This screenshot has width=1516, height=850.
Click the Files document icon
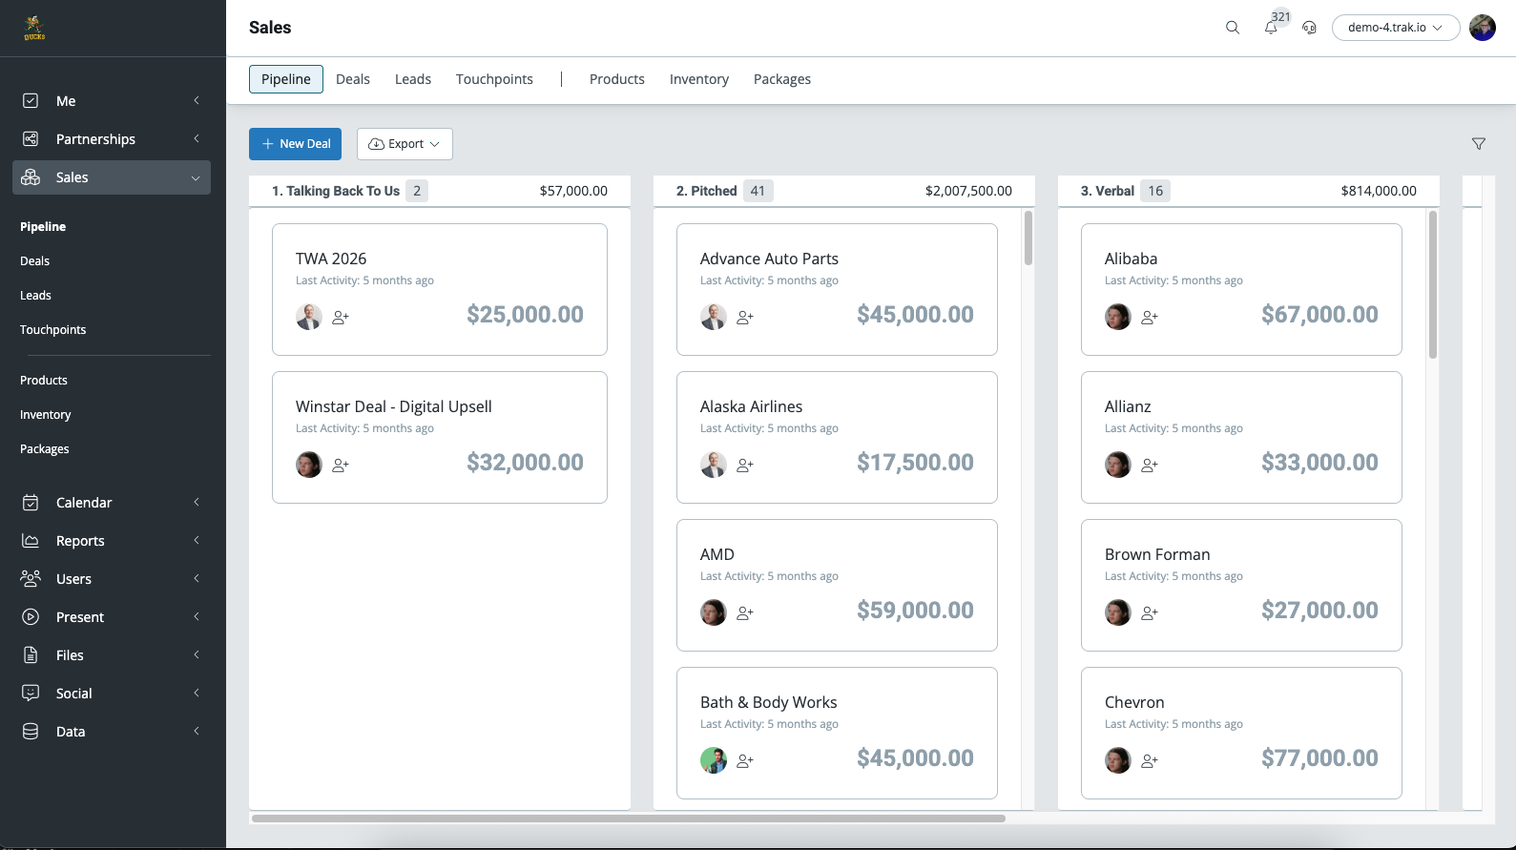point(31,655)
